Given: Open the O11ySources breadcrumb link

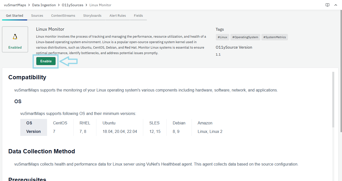Looking at the screenshot, I should [x=72, y=5].
